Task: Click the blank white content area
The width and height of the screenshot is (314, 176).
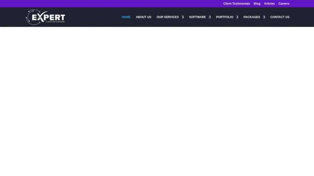Action: coord(157,101)
